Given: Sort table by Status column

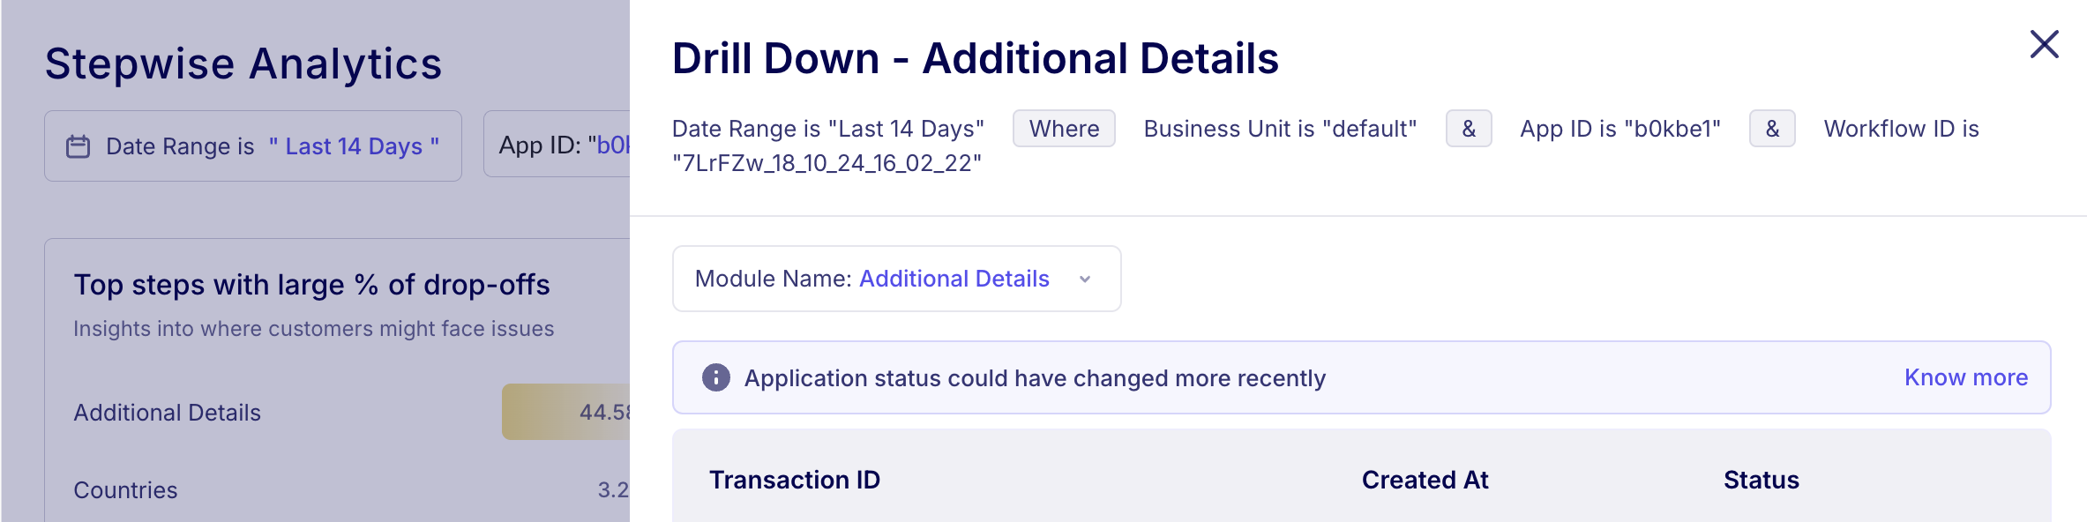Looking at the screenshot, I should pyautogui.click(x=1760, y=480).
